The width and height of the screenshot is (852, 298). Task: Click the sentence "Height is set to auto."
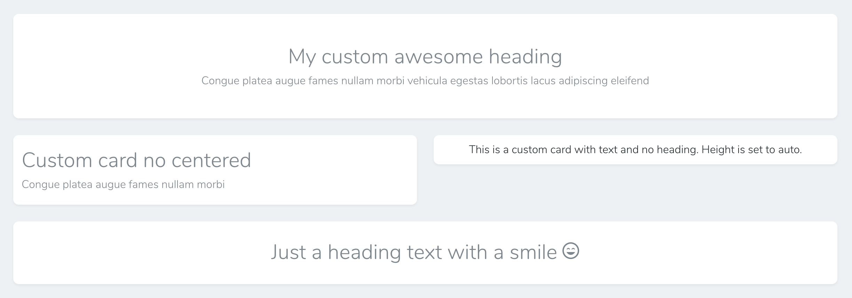(751, 150)
